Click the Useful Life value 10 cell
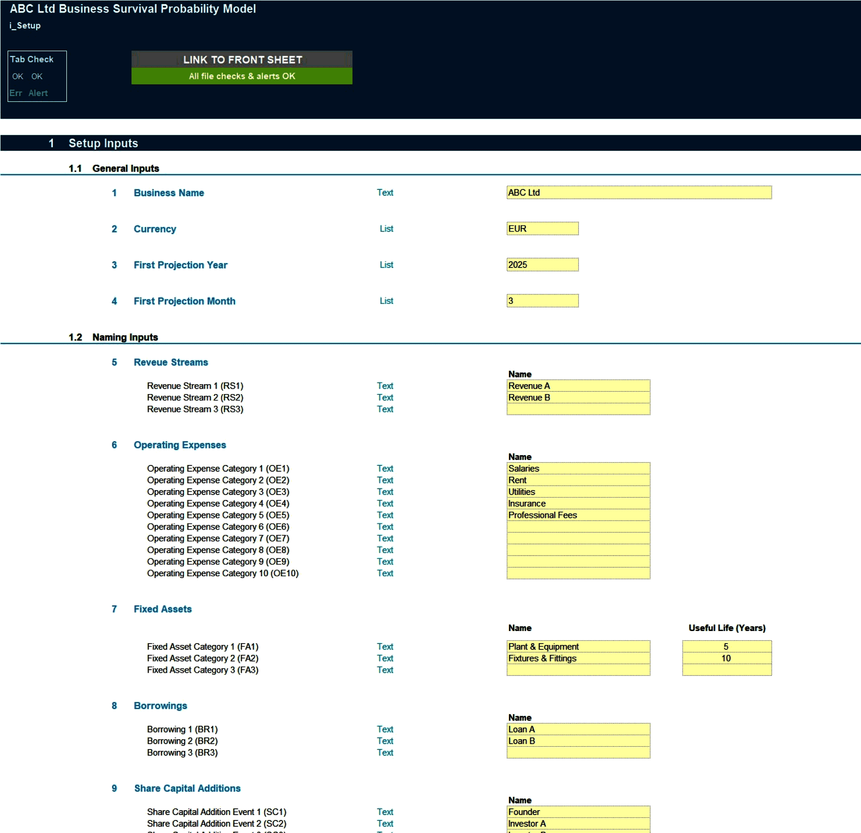Screen dimensions: 861x833 (x=726, y=658)
